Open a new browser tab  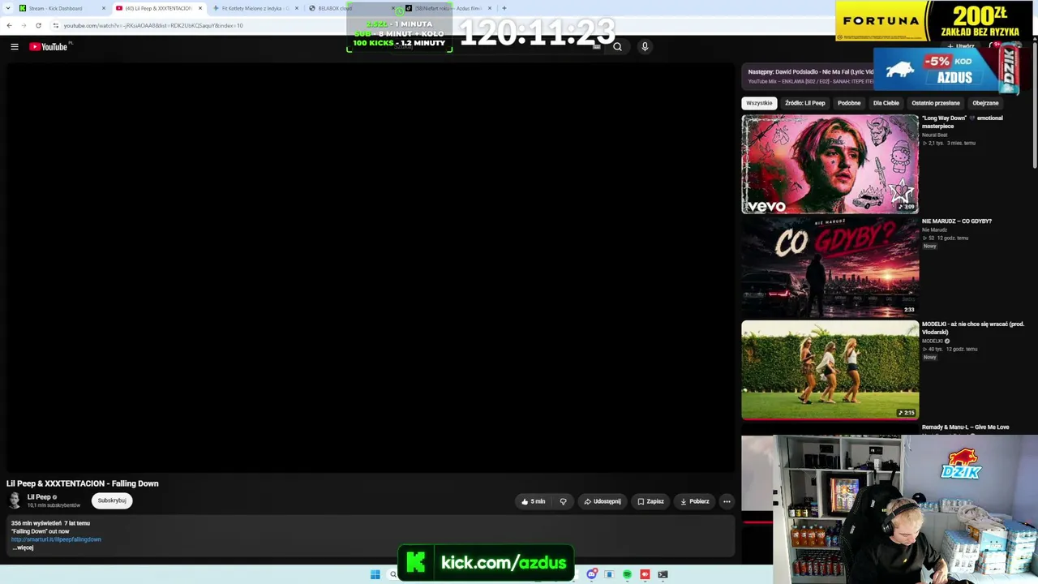click(504, 8)
